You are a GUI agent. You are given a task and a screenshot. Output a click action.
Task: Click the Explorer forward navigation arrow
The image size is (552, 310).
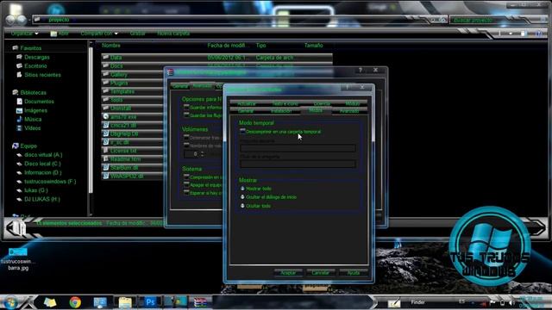point(22,20)
